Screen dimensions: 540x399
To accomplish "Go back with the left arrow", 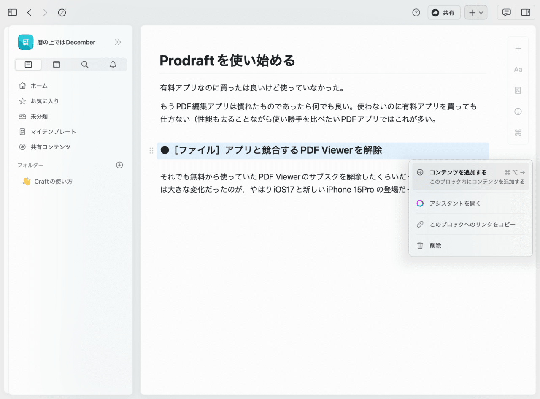I will (x=29, y=13).
